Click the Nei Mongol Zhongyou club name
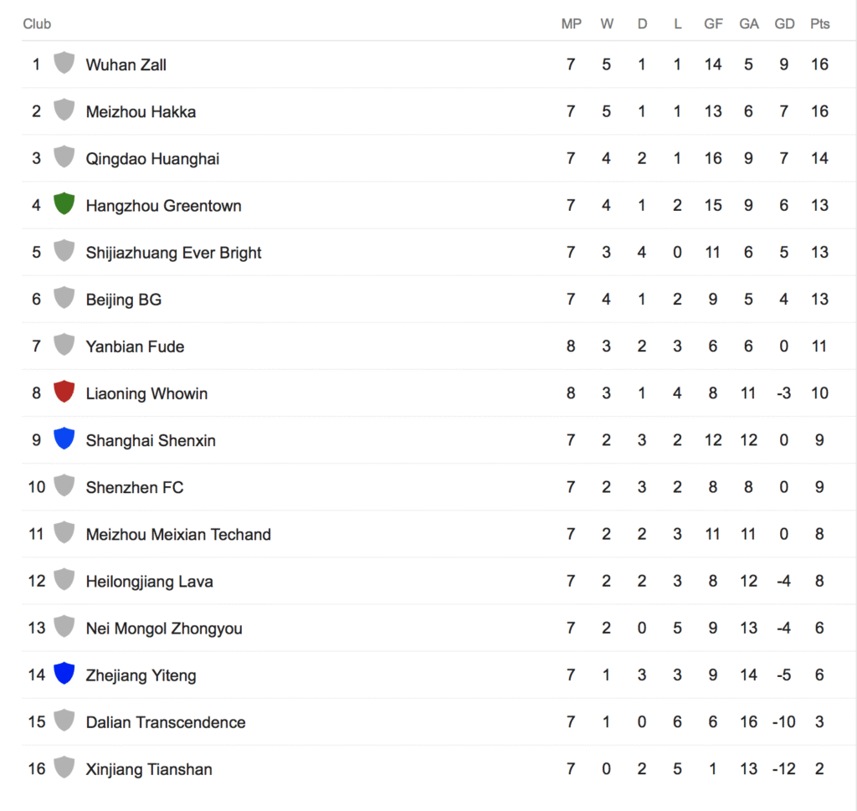The height and width of the screenshot is (811, 857). pyautogui.click(x=164, y=629)
